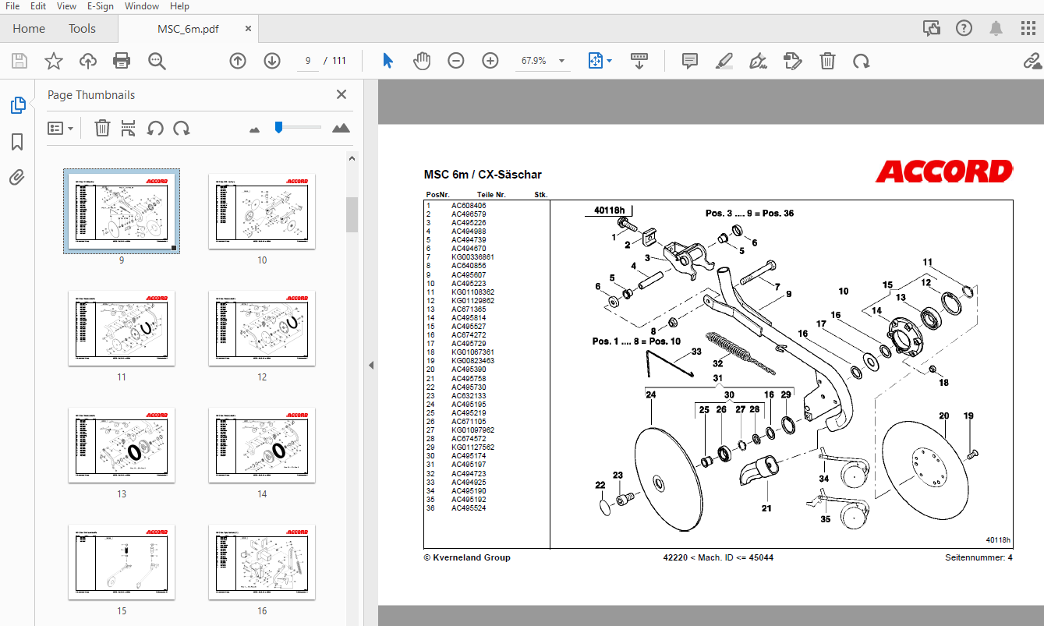Reduce the thumbnail size using the small mountain icon
The image size is (1044, 626).
[x=254, y=129]
